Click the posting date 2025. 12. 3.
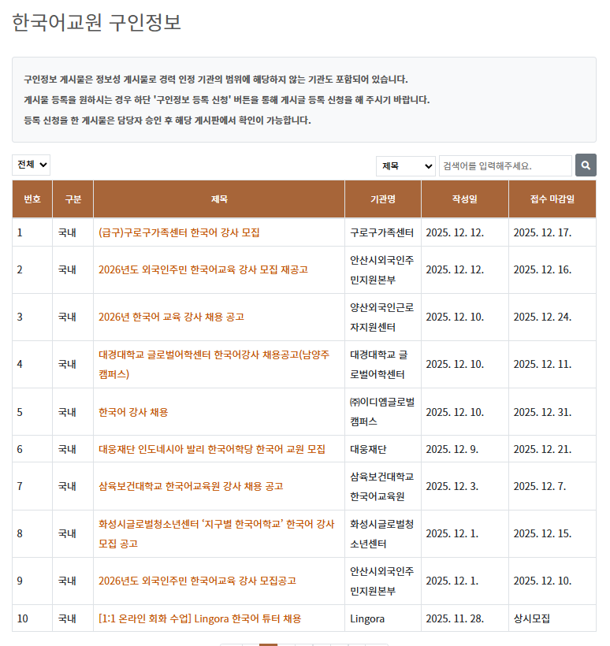This screenshot has height=646, width=610. pos(452,487)
